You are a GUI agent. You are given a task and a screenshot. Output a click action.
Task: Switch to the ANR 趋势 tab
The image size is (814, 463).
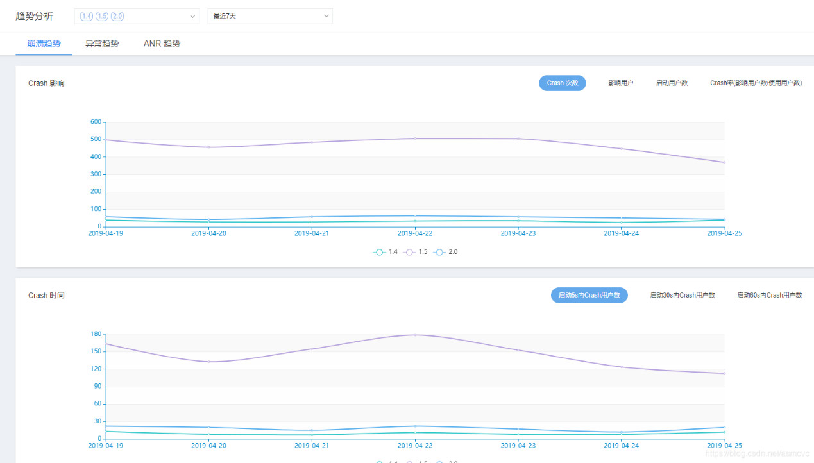(162, 44)
